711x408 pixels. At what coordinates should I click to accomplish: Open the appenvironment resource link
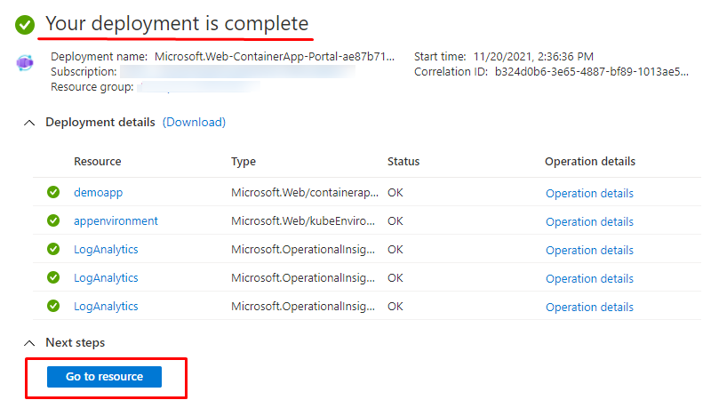pos(116,220)
